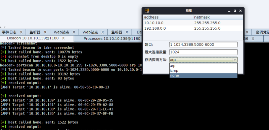Pick the 'arp' entry in the open list
This screenshot has height=130, width=269.
tap(203, 66)
